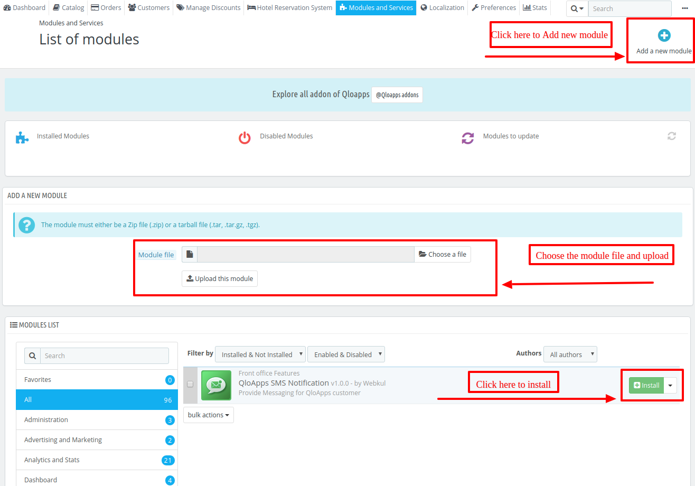Screen dimensions: 695x486
Task: Open the Customers menu
Action: pos(149,7)
